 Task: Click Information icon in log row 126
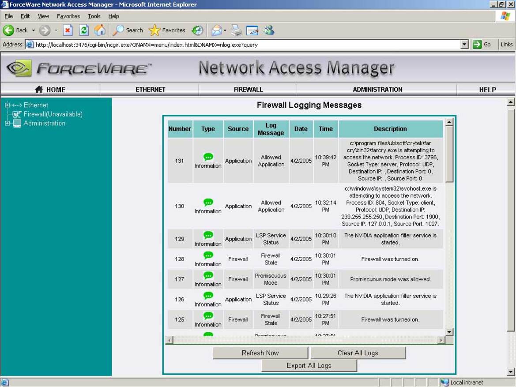click(x=208, y=296)
